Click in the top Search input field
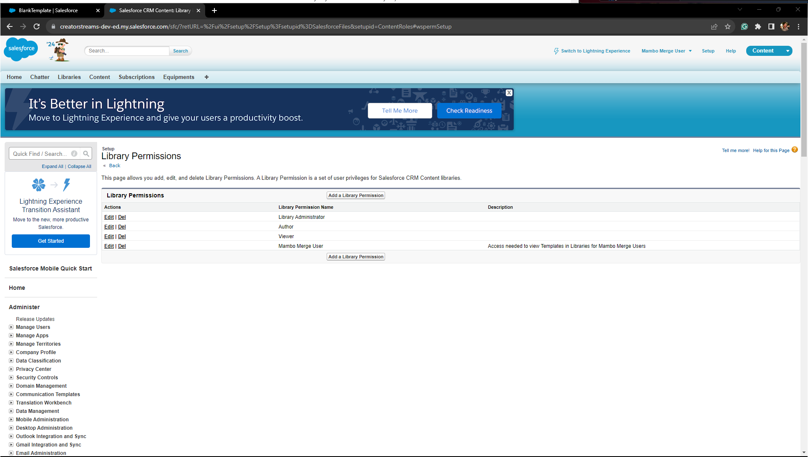The image size is (808, 457). pos(127,51)
